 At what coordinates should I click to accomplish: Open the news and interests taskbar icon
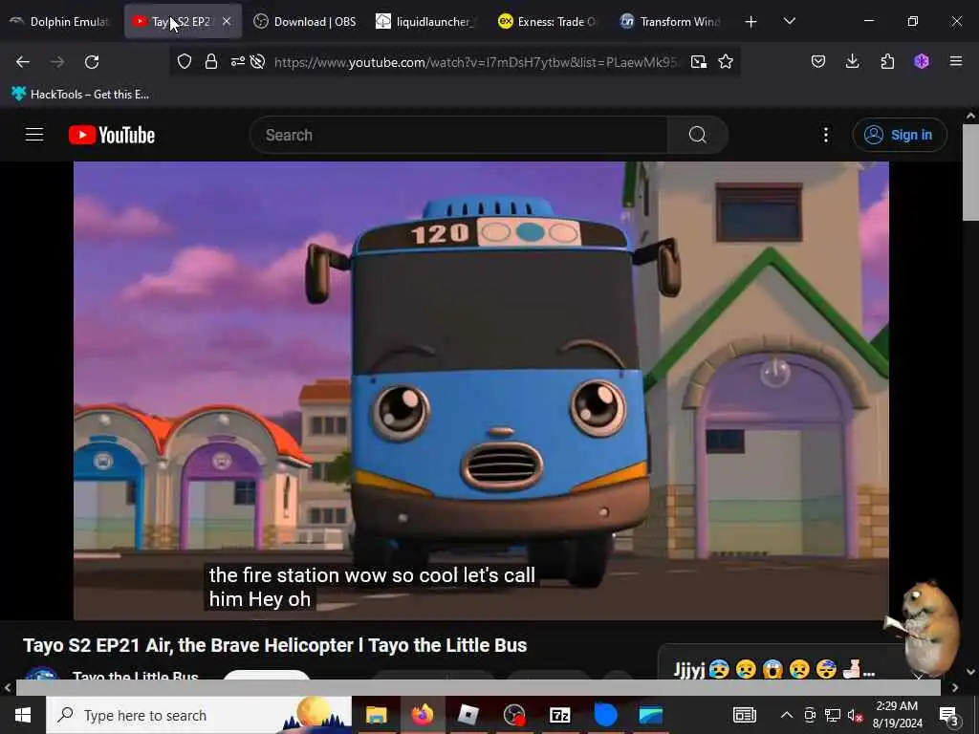click(744, 715)
